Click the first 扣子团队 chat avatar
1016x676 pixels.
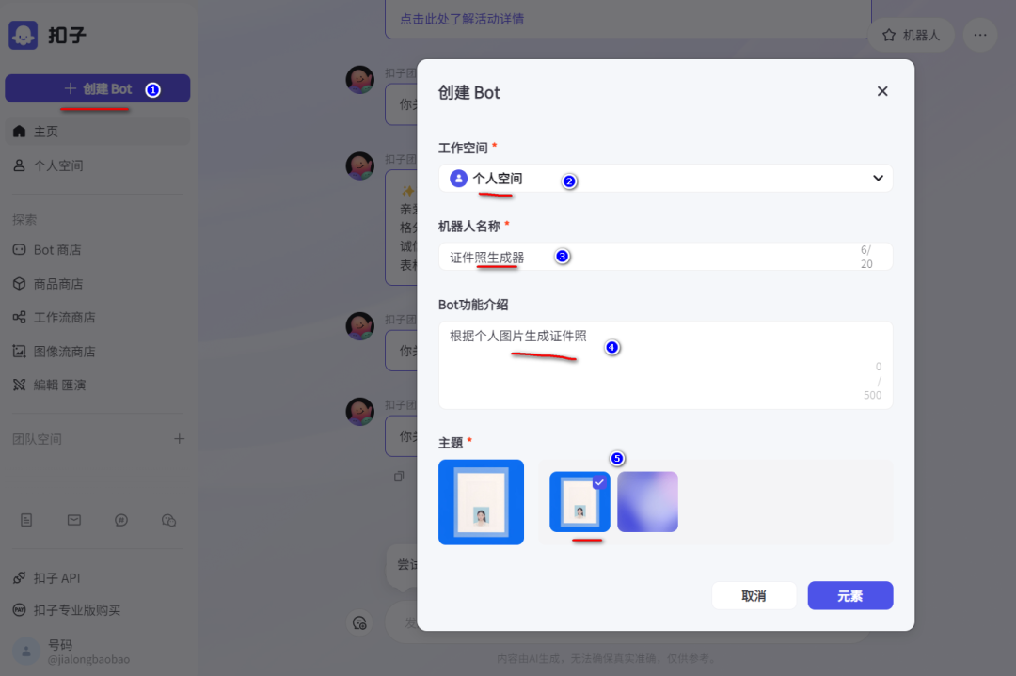(359, 80)
